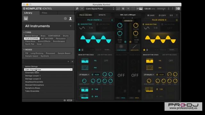Screen dimensions: 205x115
Task: Select Action Strings in results list
Action: [48, 66]
